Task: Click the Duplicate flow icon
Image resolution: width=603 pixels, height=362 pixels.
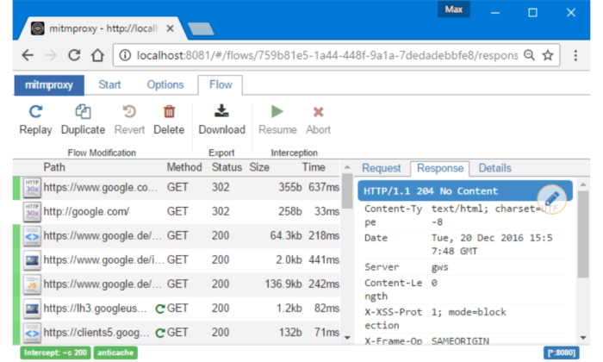Action: (x=83, y=112)
